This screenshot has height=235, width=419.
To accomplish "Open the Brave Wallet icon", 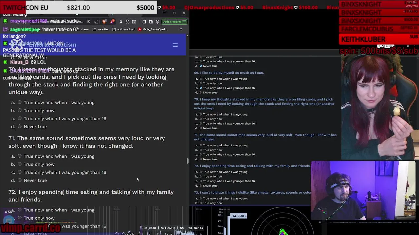I will 151,22.
